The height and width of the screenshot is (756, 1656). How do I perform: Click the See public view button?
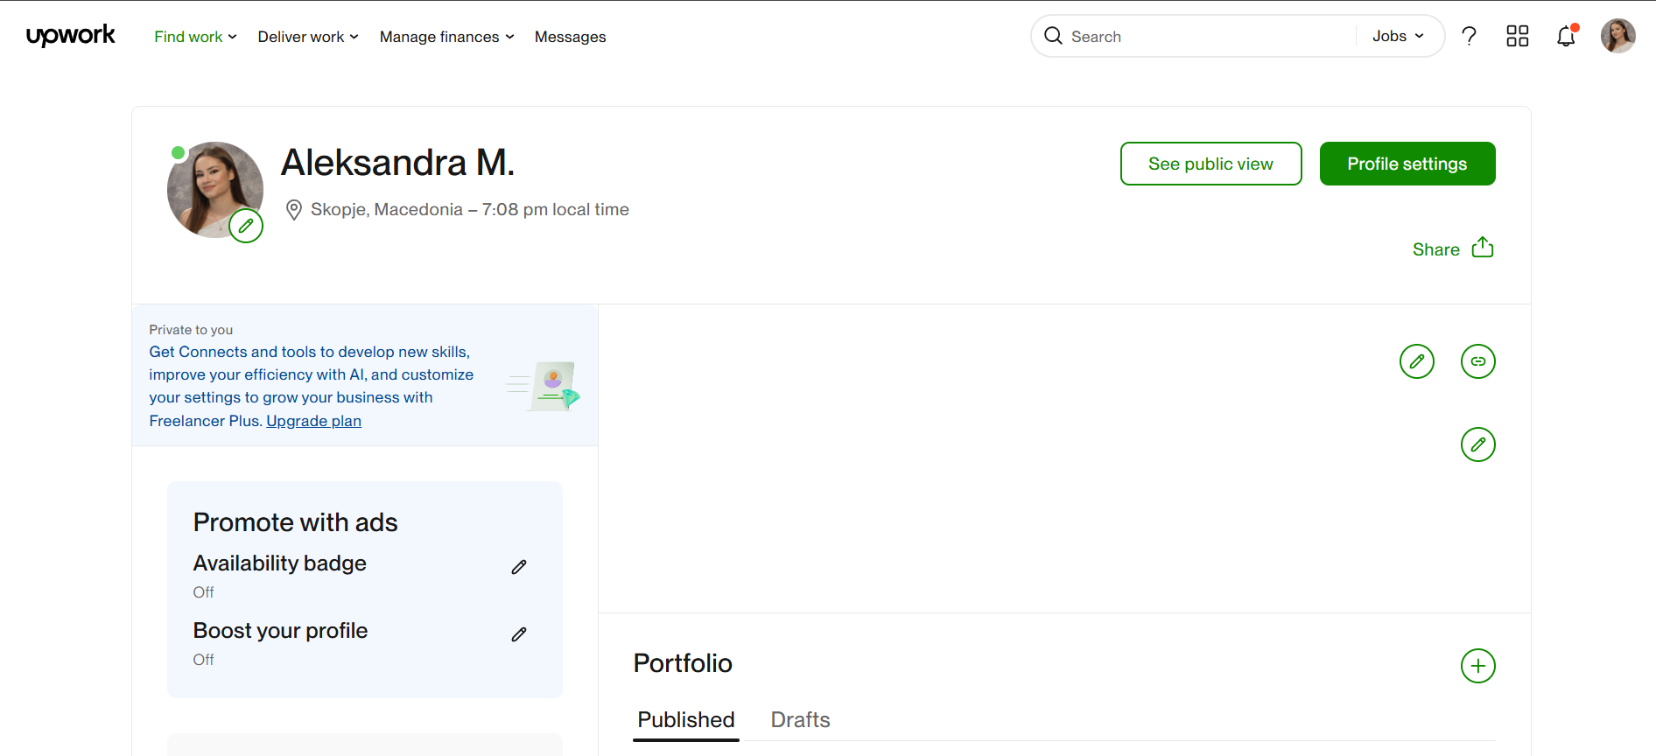1210,164
